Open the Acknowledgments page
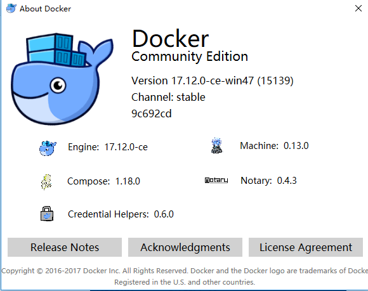This screenshot has width=368, height=291. point(185,247)
